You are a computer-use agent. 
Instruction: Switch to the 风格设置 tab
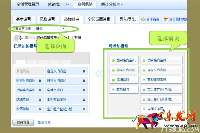pos(47,20)
